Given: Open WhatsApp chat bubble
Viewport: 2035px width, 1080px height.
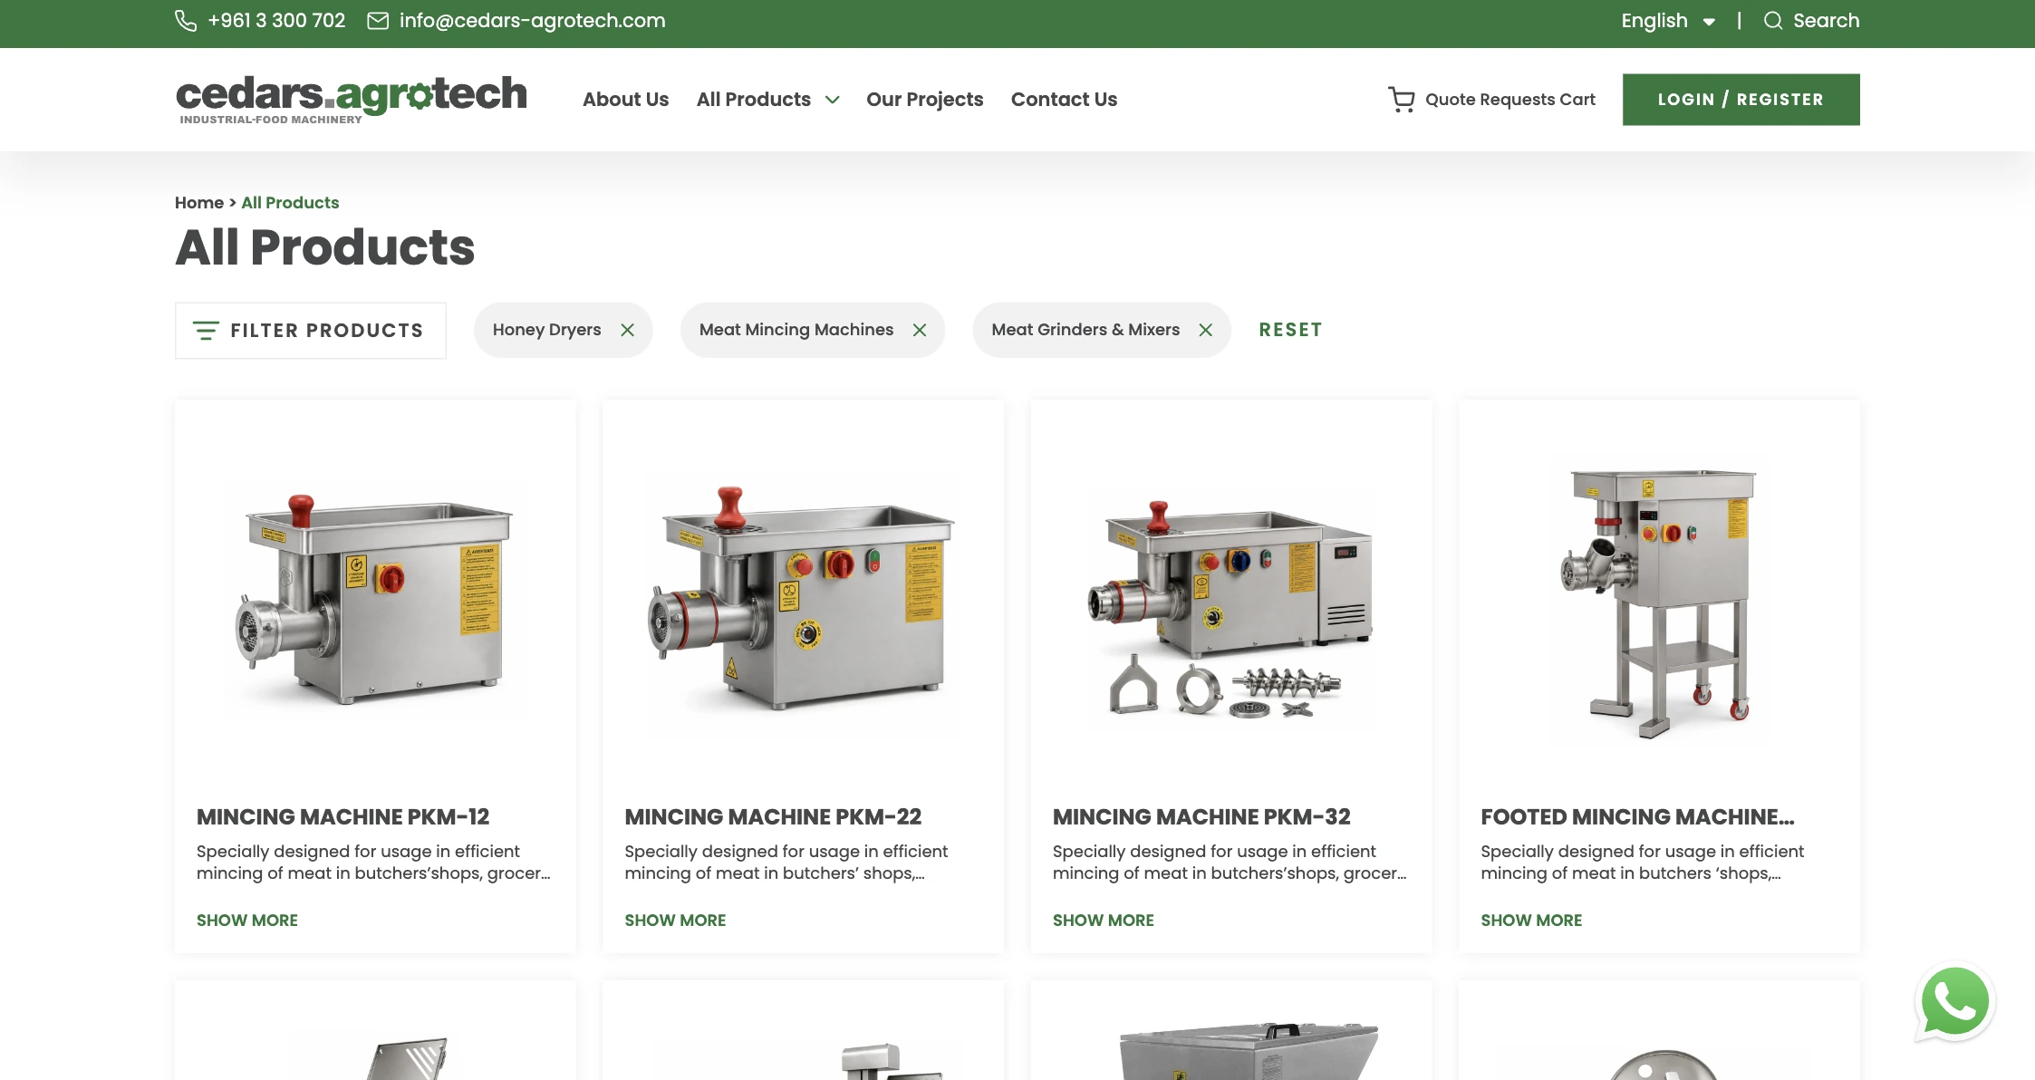Looking at the screenshot, I should [x=1955, y=1002].
